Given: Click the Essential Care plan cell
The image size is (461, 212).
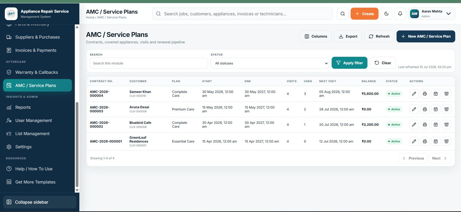Looking at the screenshot, I should pyautogui.click(x=183, y=141).
